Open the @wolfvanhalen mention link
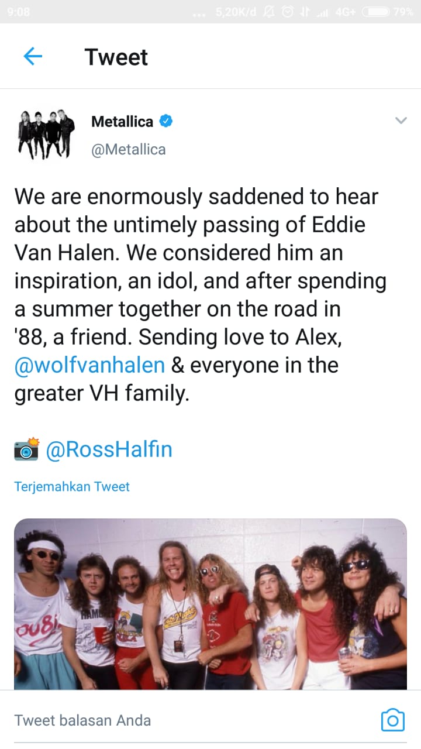 [89, 365]
